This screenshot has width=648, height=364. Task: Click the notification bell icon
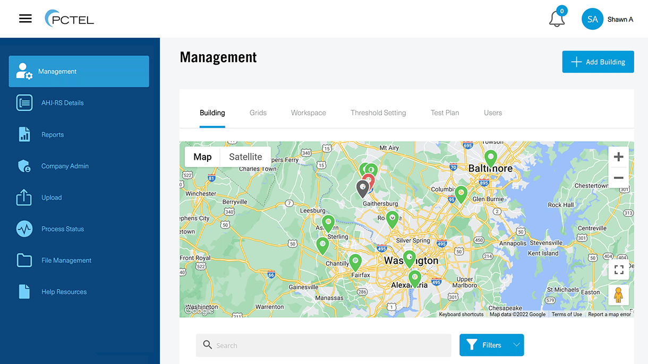pos(557,19)
